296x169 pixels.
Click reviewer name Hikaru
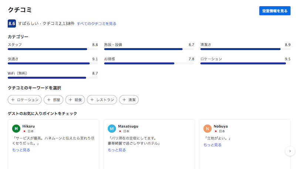(28, 126)
